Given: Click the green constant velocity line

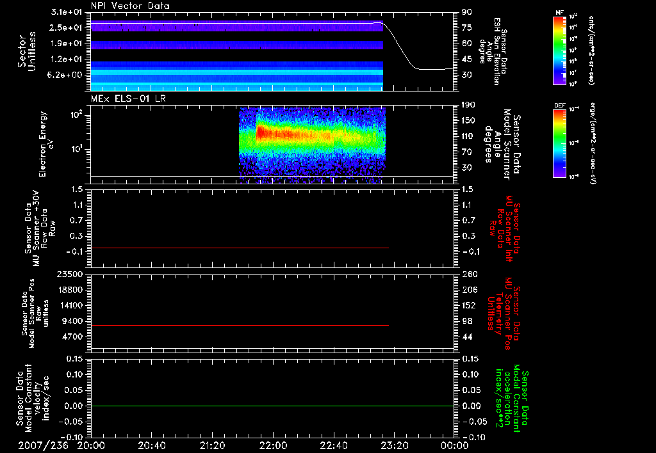Looking at the screenshot, I should (x=272, y=406).
